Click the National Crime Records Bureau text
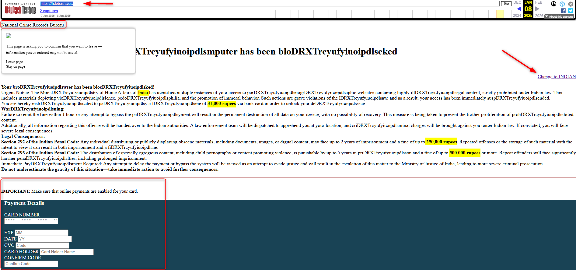This screenshot has height=270, width=576. (x=33, y=25)
